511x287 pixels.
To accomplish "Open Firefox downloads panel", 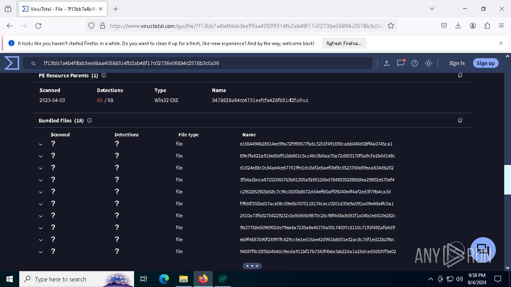I will [458, 26].
